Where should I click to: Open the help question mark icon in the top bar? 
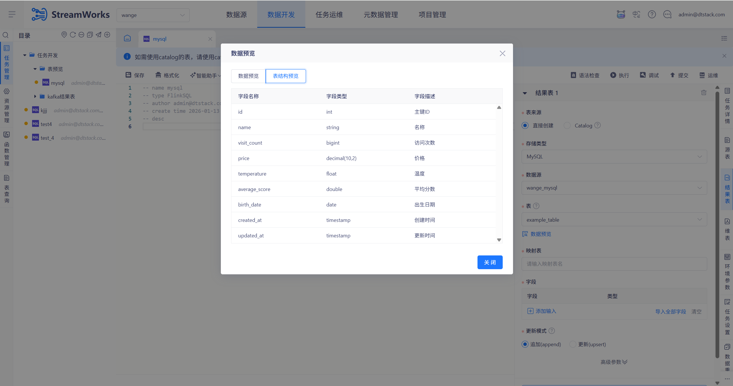click(652, 14)
